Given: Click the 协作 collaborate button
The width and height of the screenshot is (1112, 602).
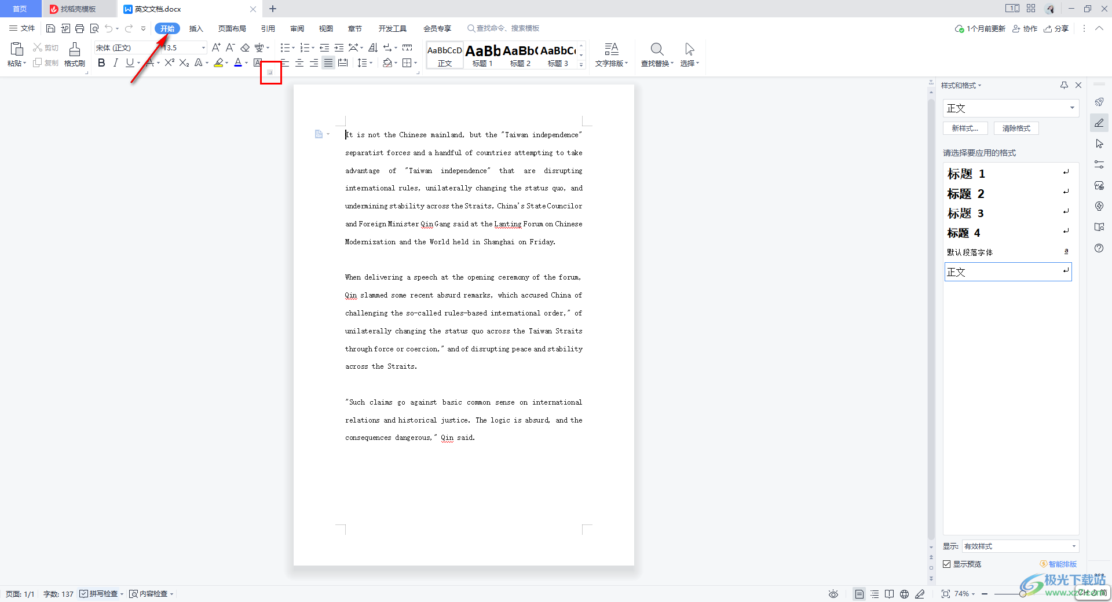Looking at the screenshot, I should (x=1025, y=28).
